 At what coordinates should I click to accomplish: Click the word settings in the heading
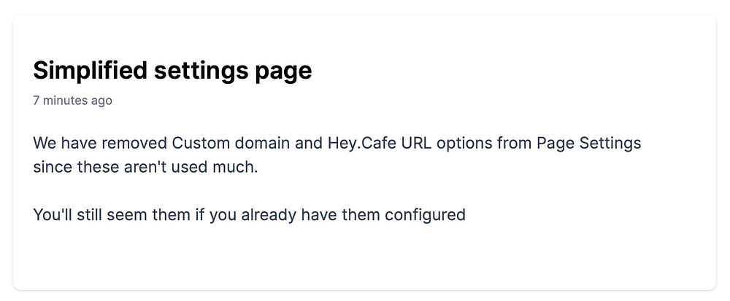pos(201,71)
